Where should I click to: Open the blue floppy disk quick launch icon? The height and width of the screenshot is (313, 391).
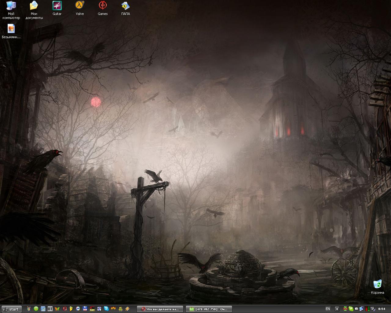pos(85,309)
